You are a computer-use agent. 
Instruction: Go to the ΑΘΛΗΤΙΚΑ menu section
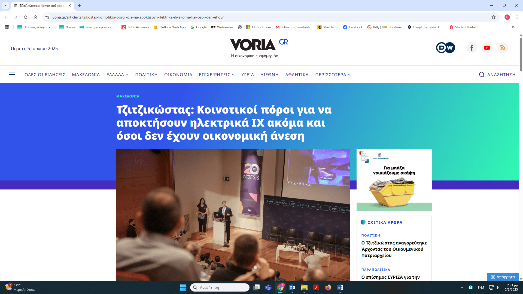(x=297, y=75)
